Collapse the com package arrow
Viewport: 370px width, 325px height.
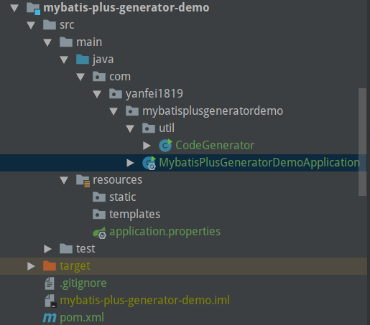[x=80, y=77]
